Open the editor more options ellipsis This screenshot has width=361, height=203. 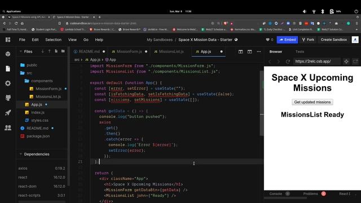[x=259, y=51]
